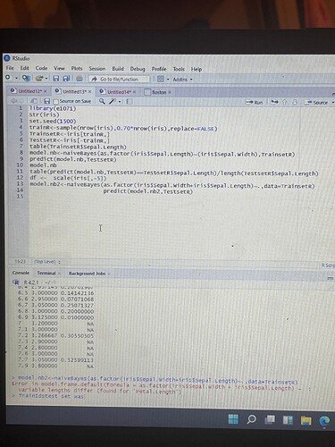Click the Save all documents icon
Viewport: 335px width, 447px height.
[x=66, y=79]
